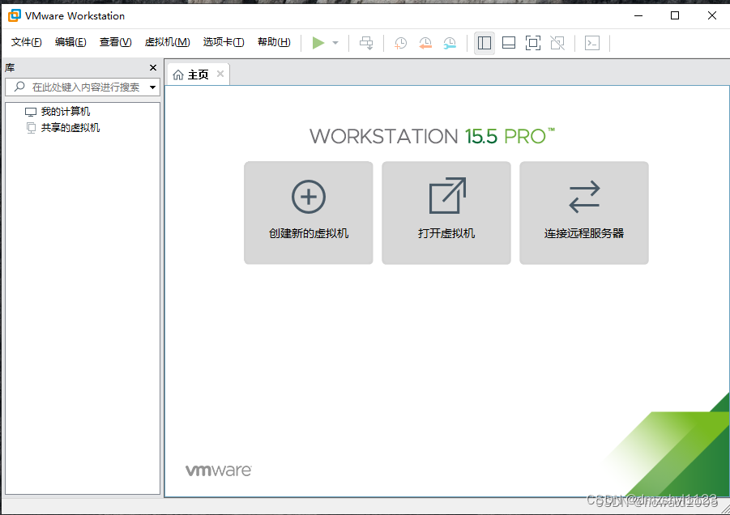This screenshot has height=515, width=730.
Task: Click the library search input field
Action: pyautogui.click(x=83, y=87)
